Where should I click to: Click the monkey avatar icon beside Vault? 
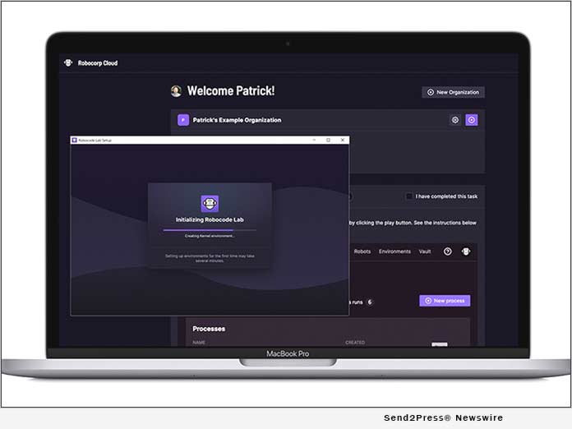(466, 251)
